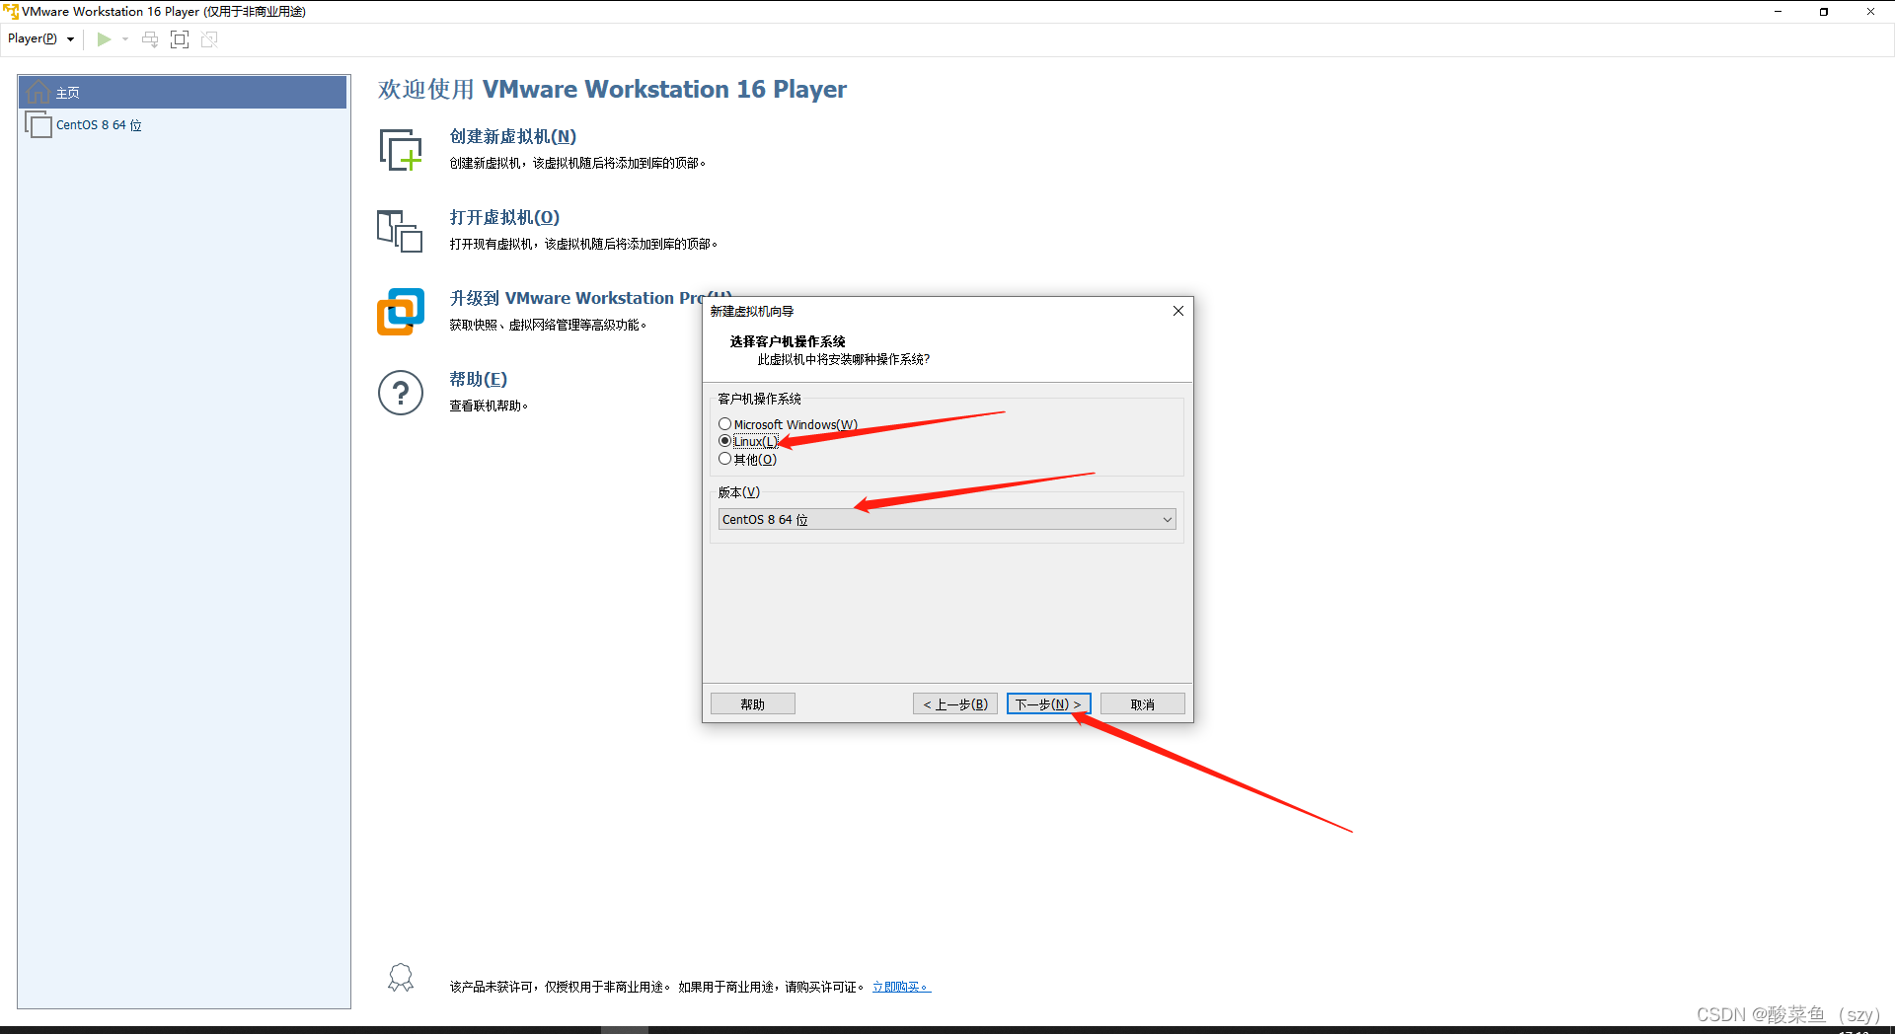The image size is (1895, 1034).
Task: Click upgrade to VMware Workstation Pro link
Action: [x=575, y=298]
